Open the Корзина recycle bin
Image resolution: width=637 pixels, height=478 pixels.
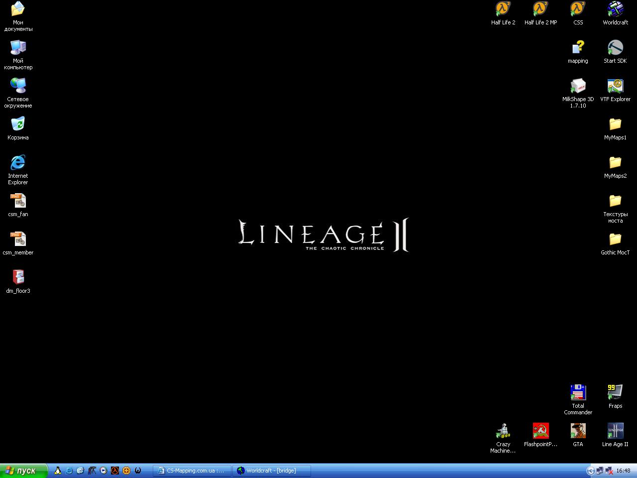18,128
